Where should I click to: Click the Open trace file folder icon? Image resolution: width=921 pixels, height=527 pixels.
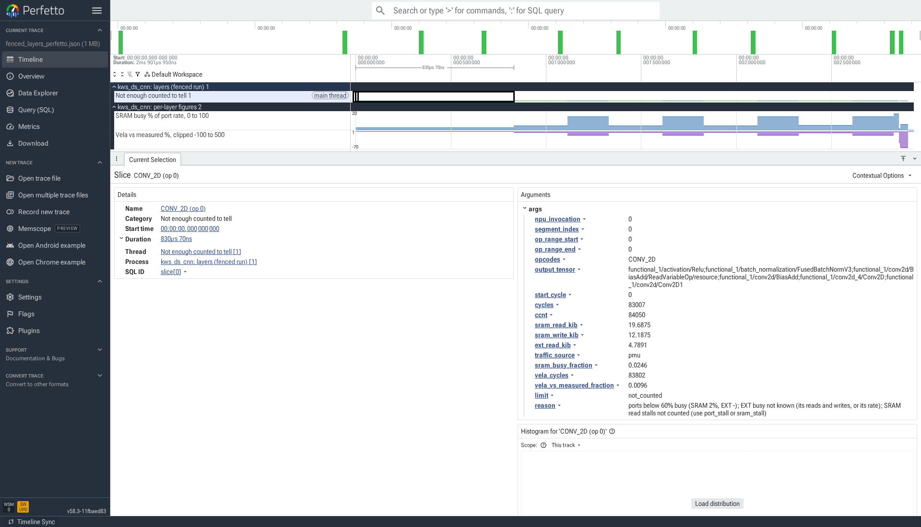tap(10, 178)
